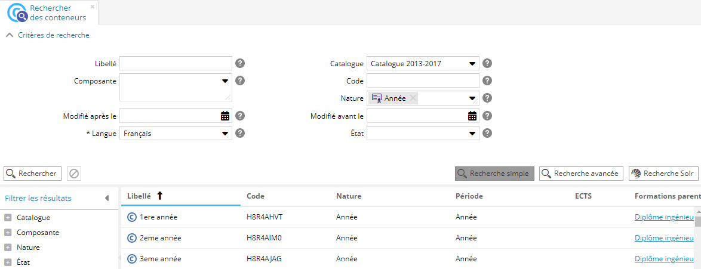The height and width of the screenshot is (269, 701).
Task: Open the calendar picker for Modifié avant le
Action: point(472,116)
